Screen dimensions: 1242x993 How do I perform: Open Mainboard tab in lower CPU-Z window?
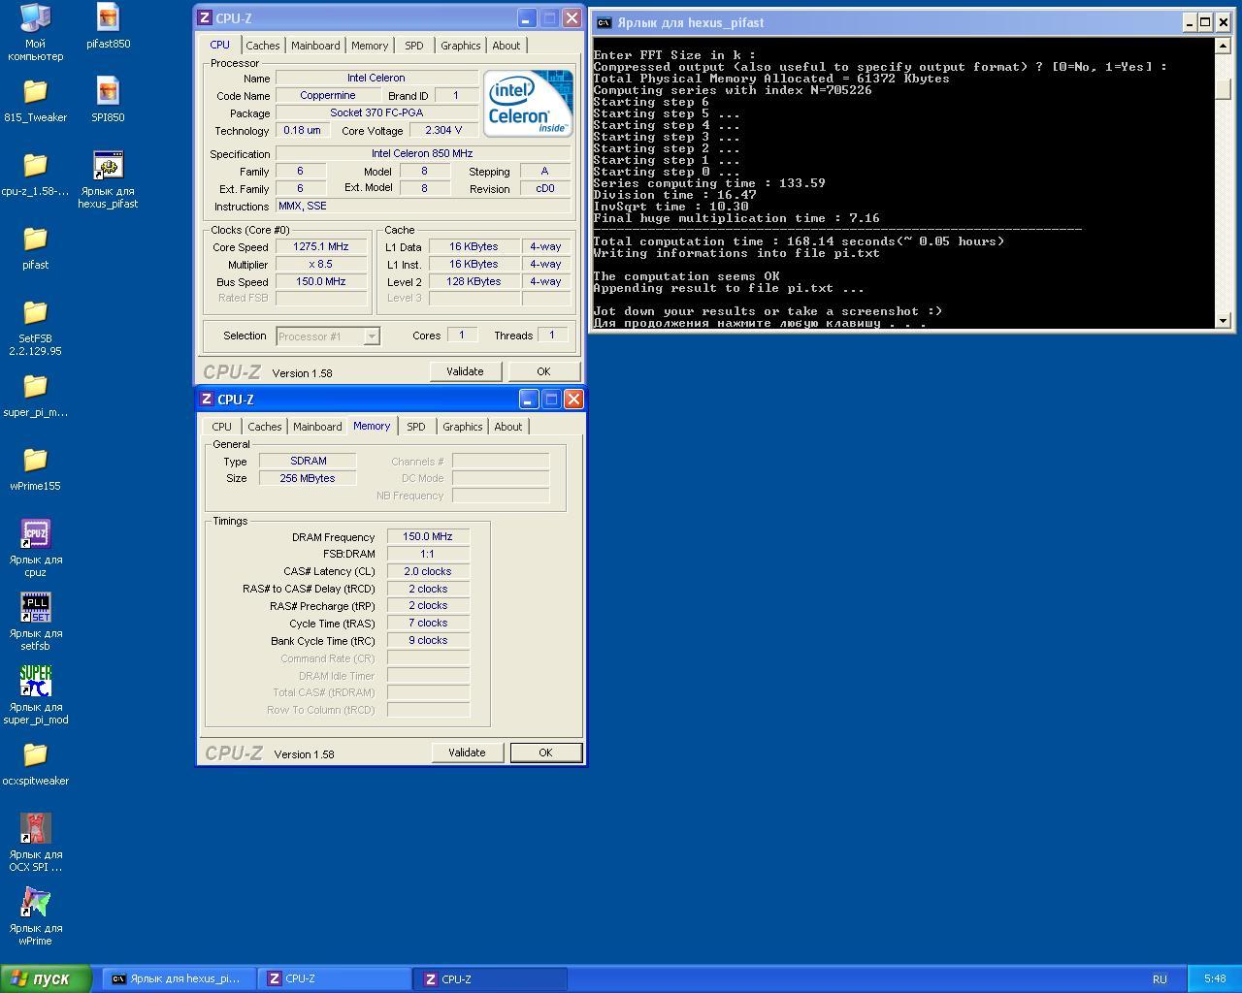point(317,427)
